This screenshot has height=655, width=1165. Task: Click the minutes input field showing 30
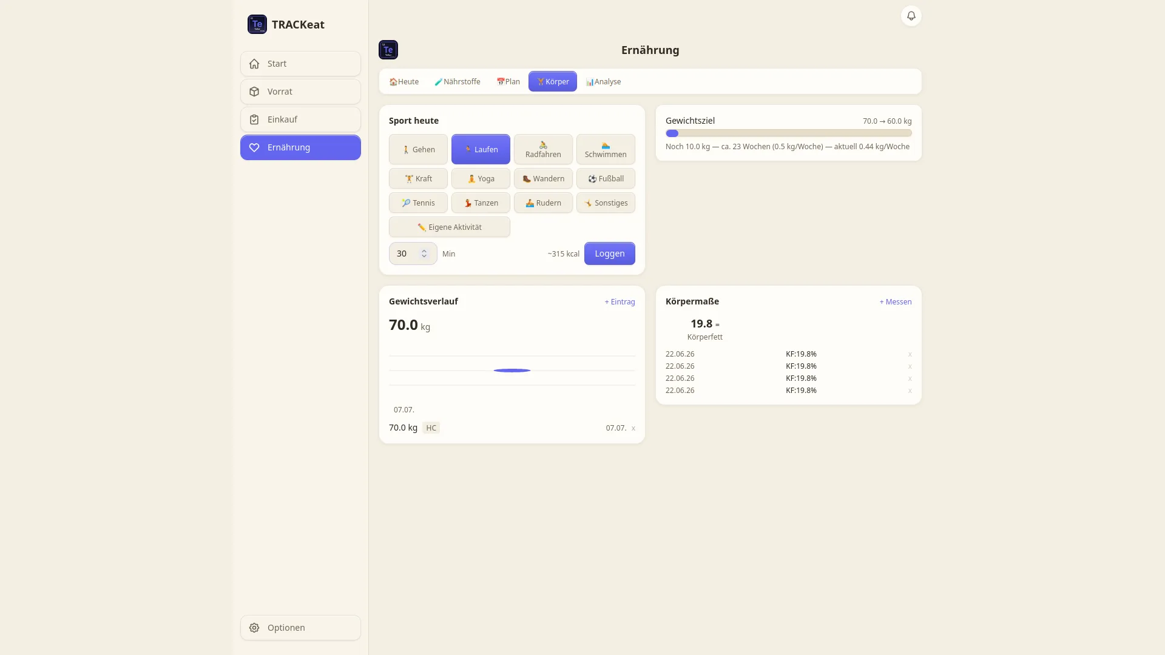point(413,254)
